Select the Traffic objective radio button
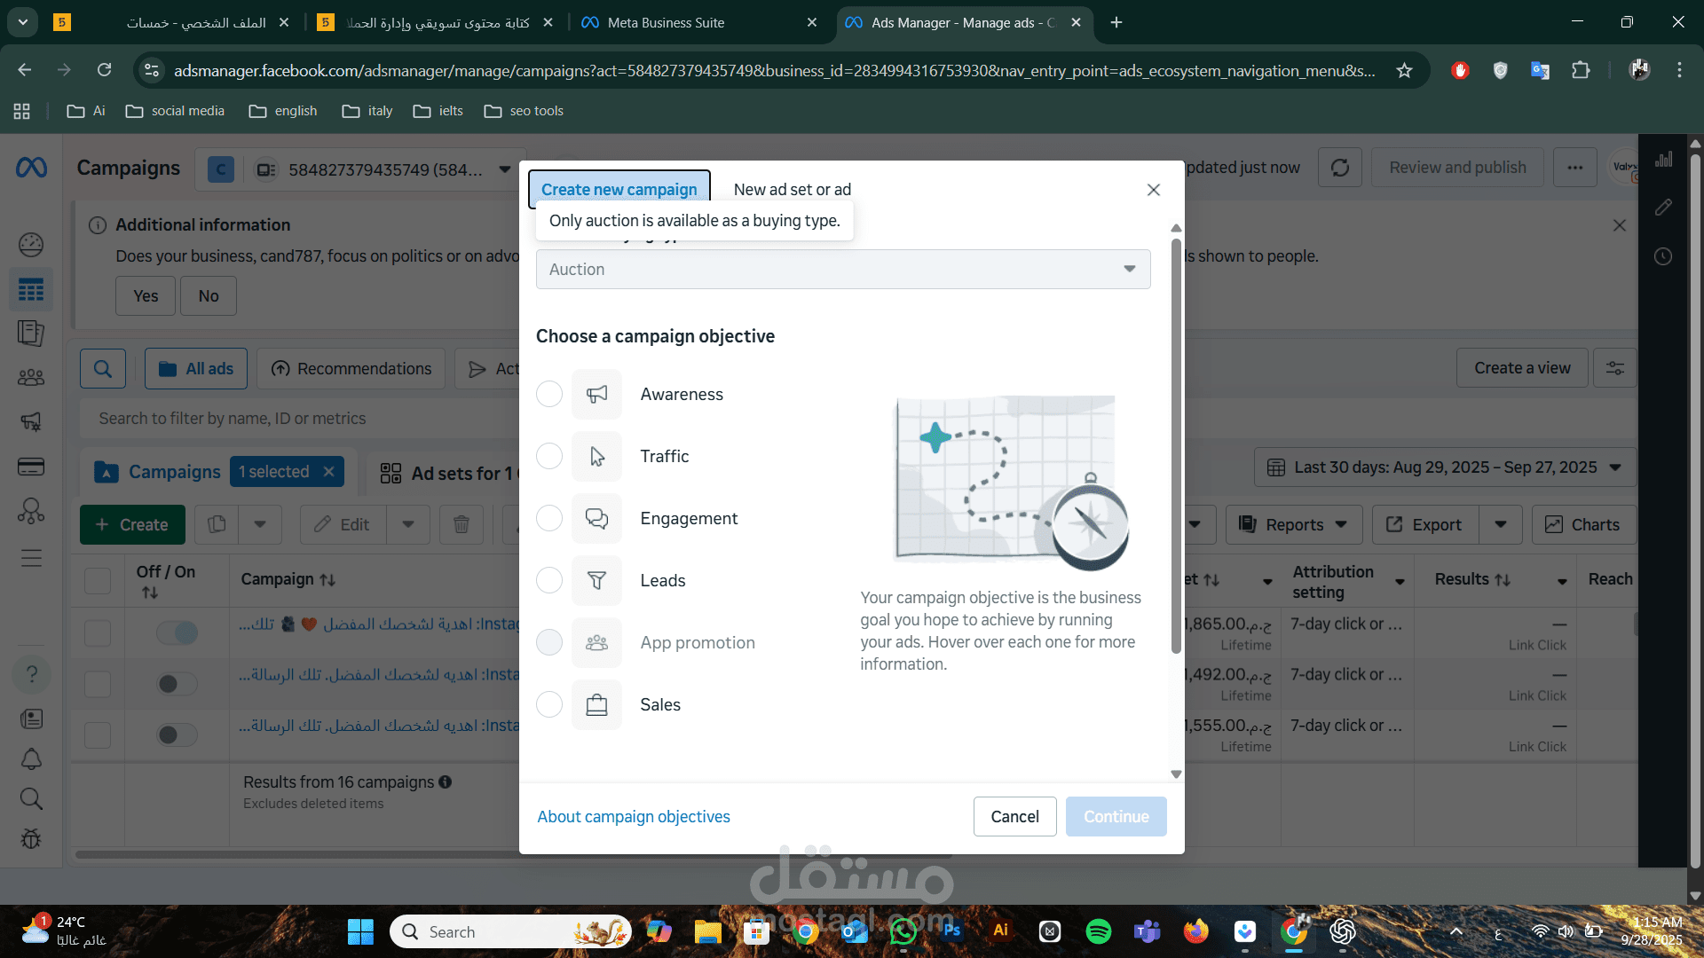Screen dimensions: 1704x958 (x=549, y=456)
